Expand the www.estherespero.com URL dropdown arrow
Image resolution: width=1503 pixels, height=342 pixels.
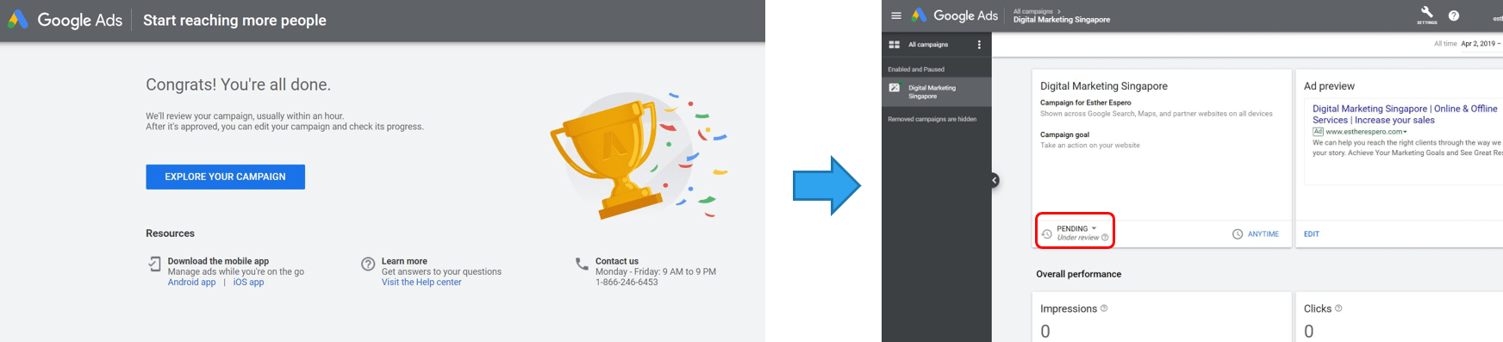(1405, 133)
